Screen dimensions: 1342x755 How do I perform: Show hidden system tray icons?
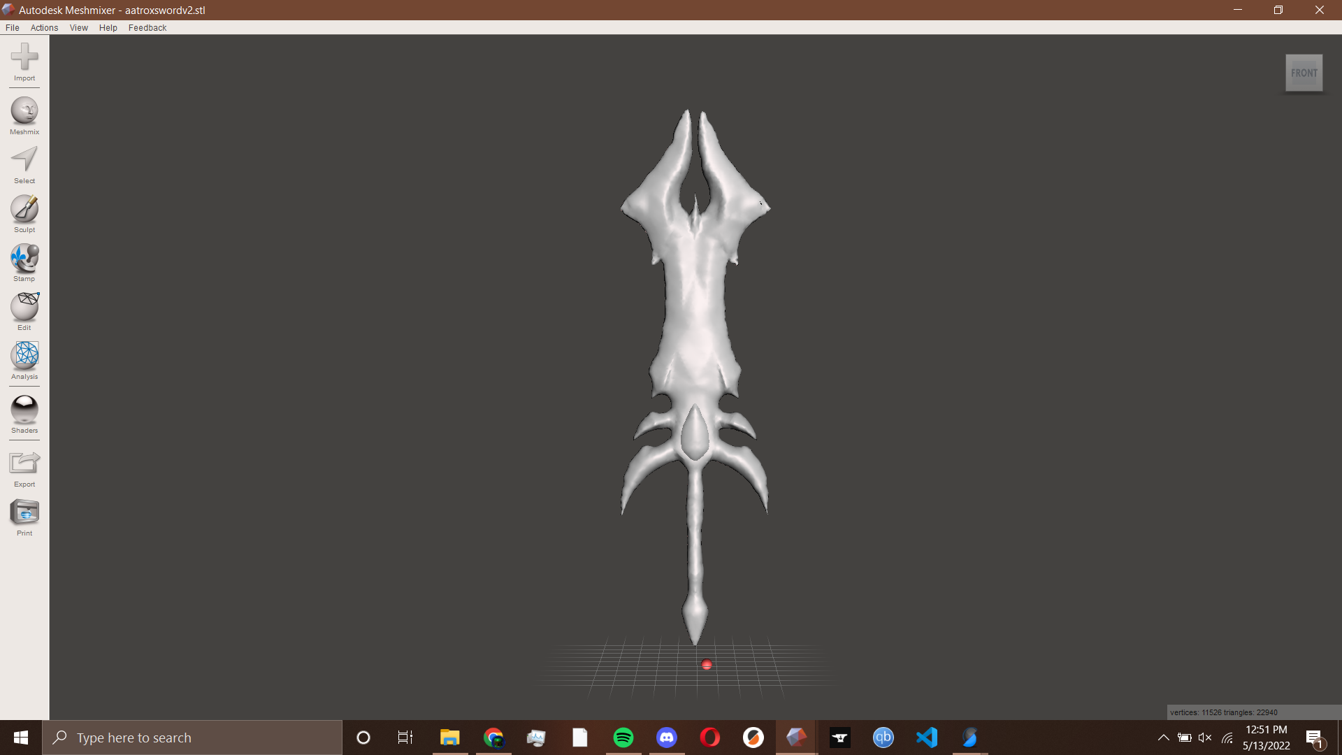tap(1163, 738)
